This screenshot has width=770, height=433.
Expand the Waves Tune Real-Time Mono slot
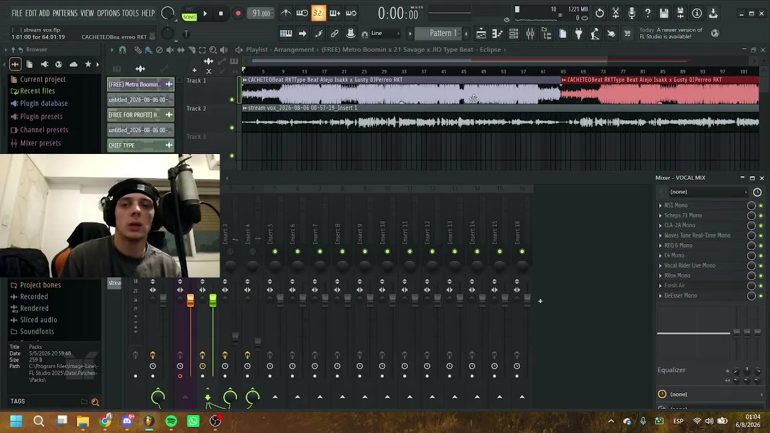[x=661, y=236]
